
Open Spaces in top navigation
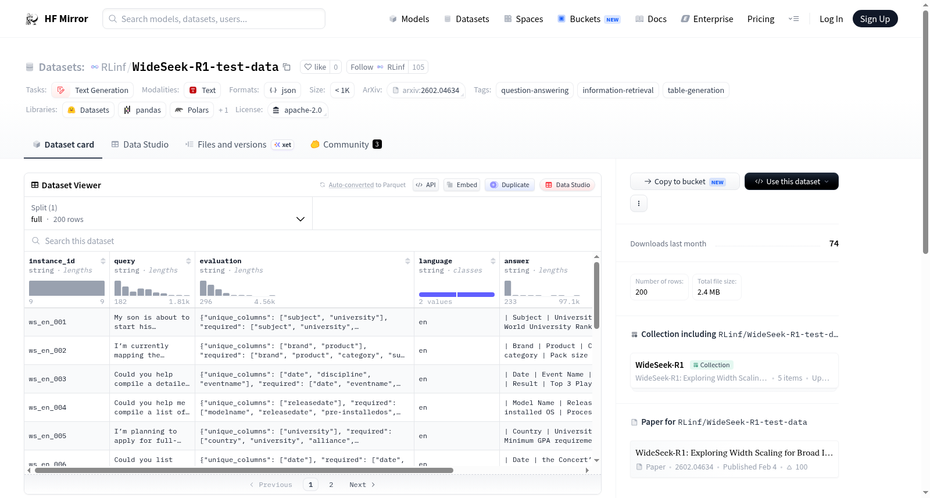[x=523, y=19]
